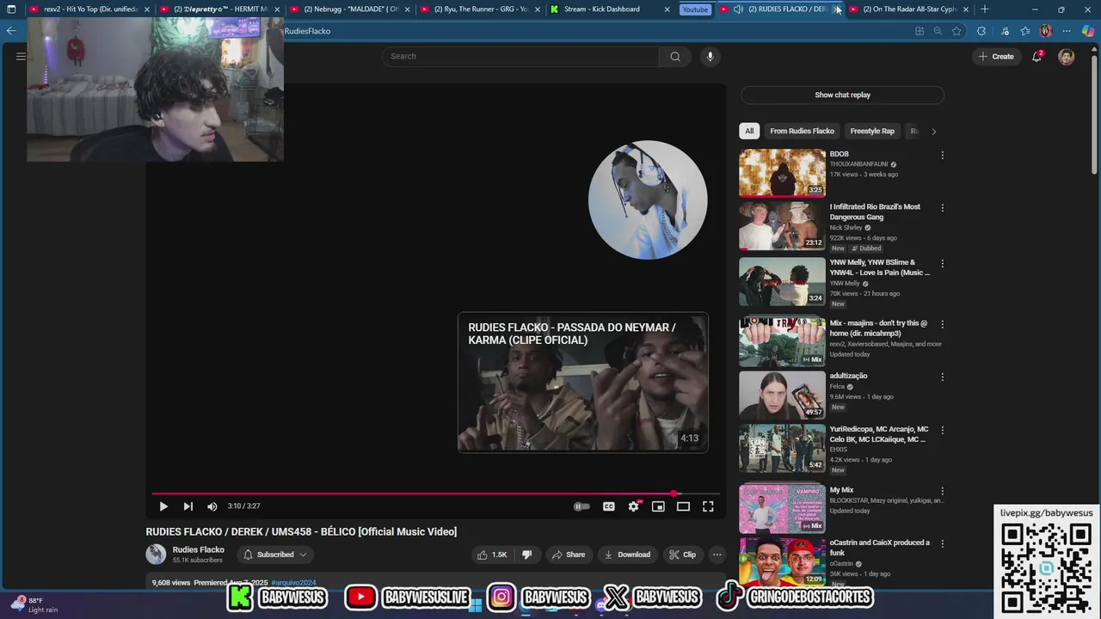Open the Create menu
Screen dimensions: 1101x619
(996, 57)
